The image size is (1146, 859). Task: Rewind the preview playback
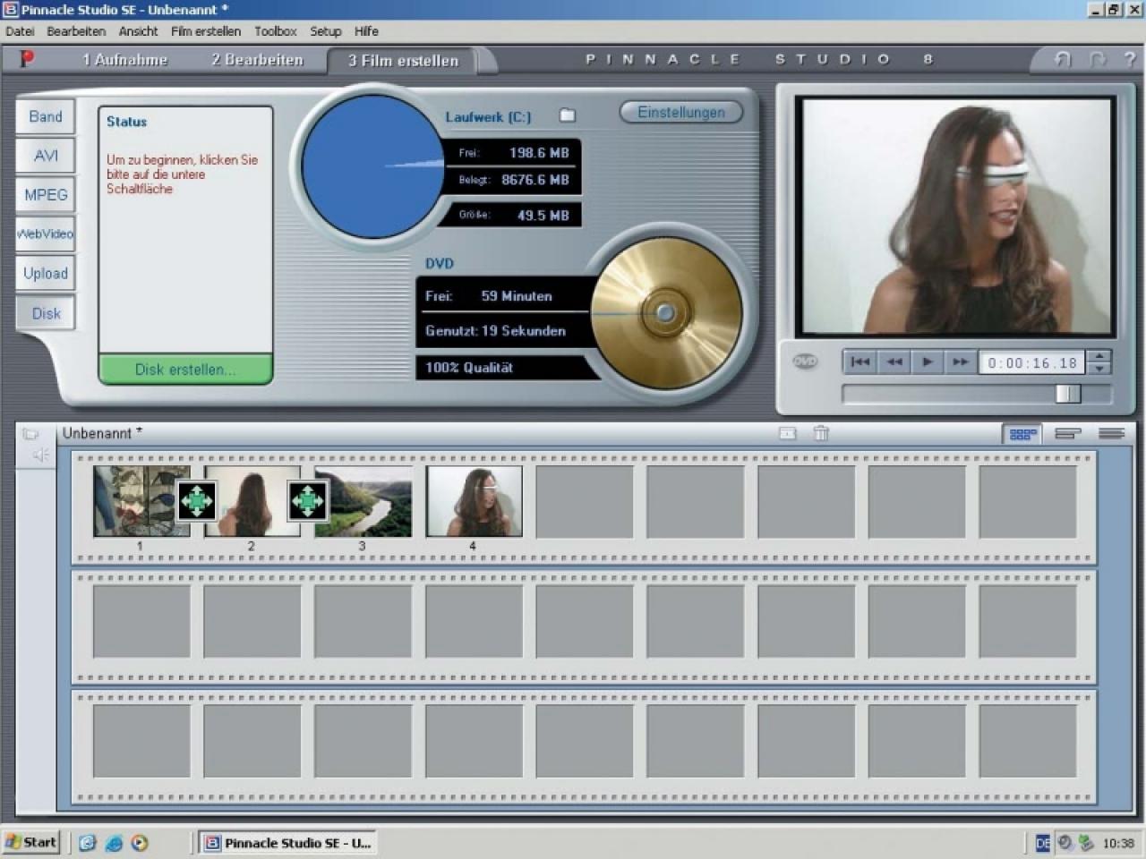coord(894,361)
